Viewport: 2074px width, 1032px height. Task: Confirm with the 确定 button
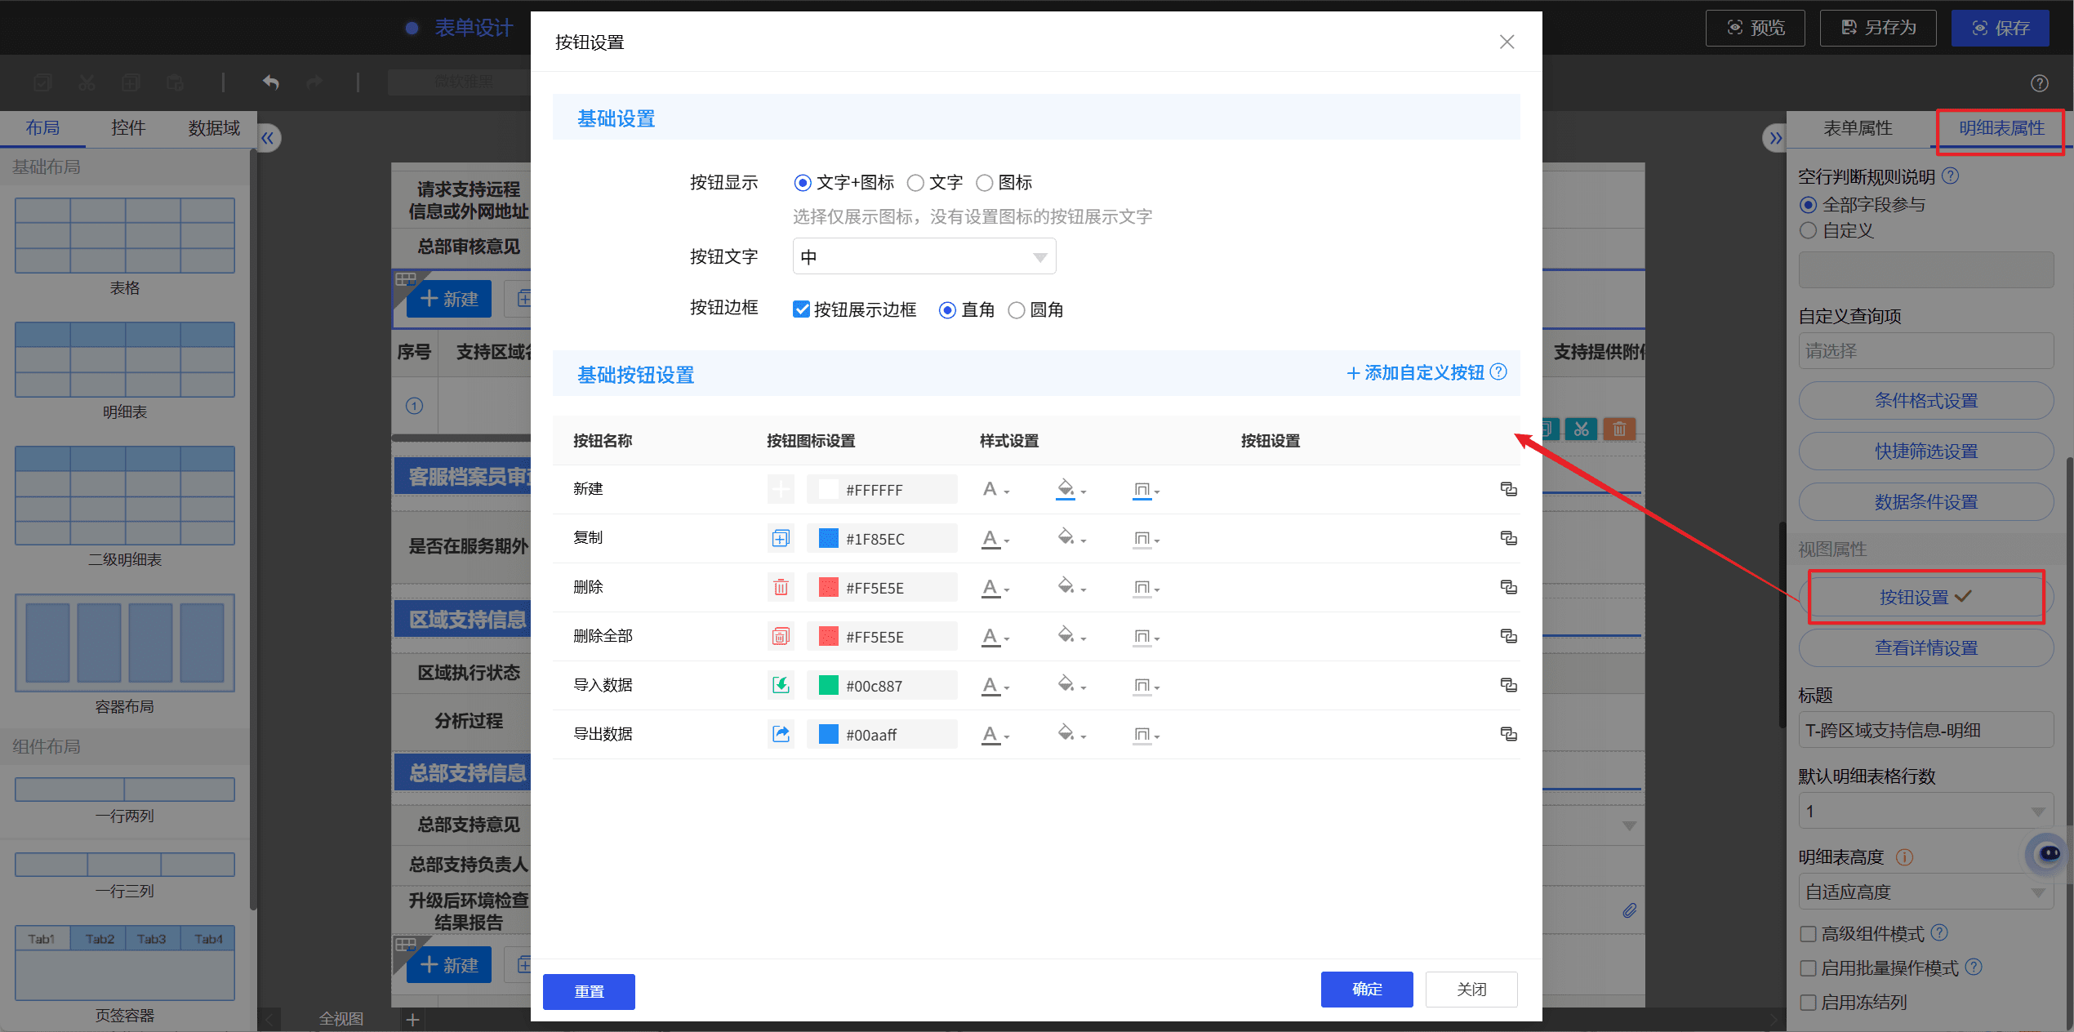[x=1367, y=990]
